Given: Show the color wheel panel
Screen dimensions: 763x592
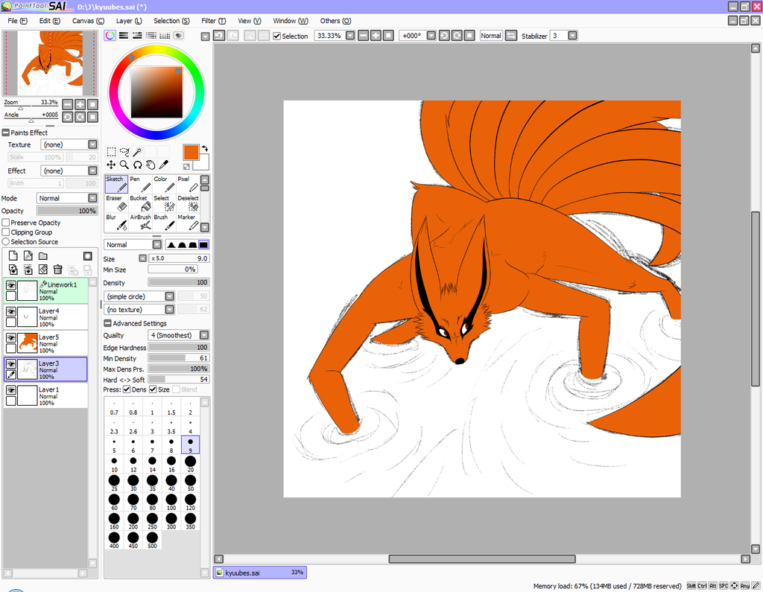Looking at the screenshot, I should click(x=110, y=36).
